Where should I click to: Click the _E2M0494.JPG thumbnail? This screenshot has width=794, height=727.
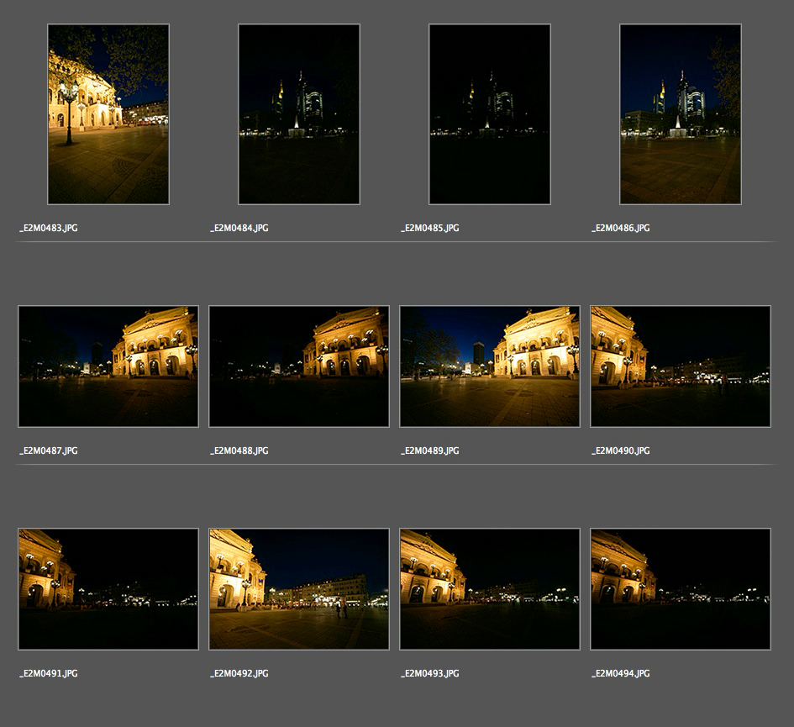[x=681, y=589]
